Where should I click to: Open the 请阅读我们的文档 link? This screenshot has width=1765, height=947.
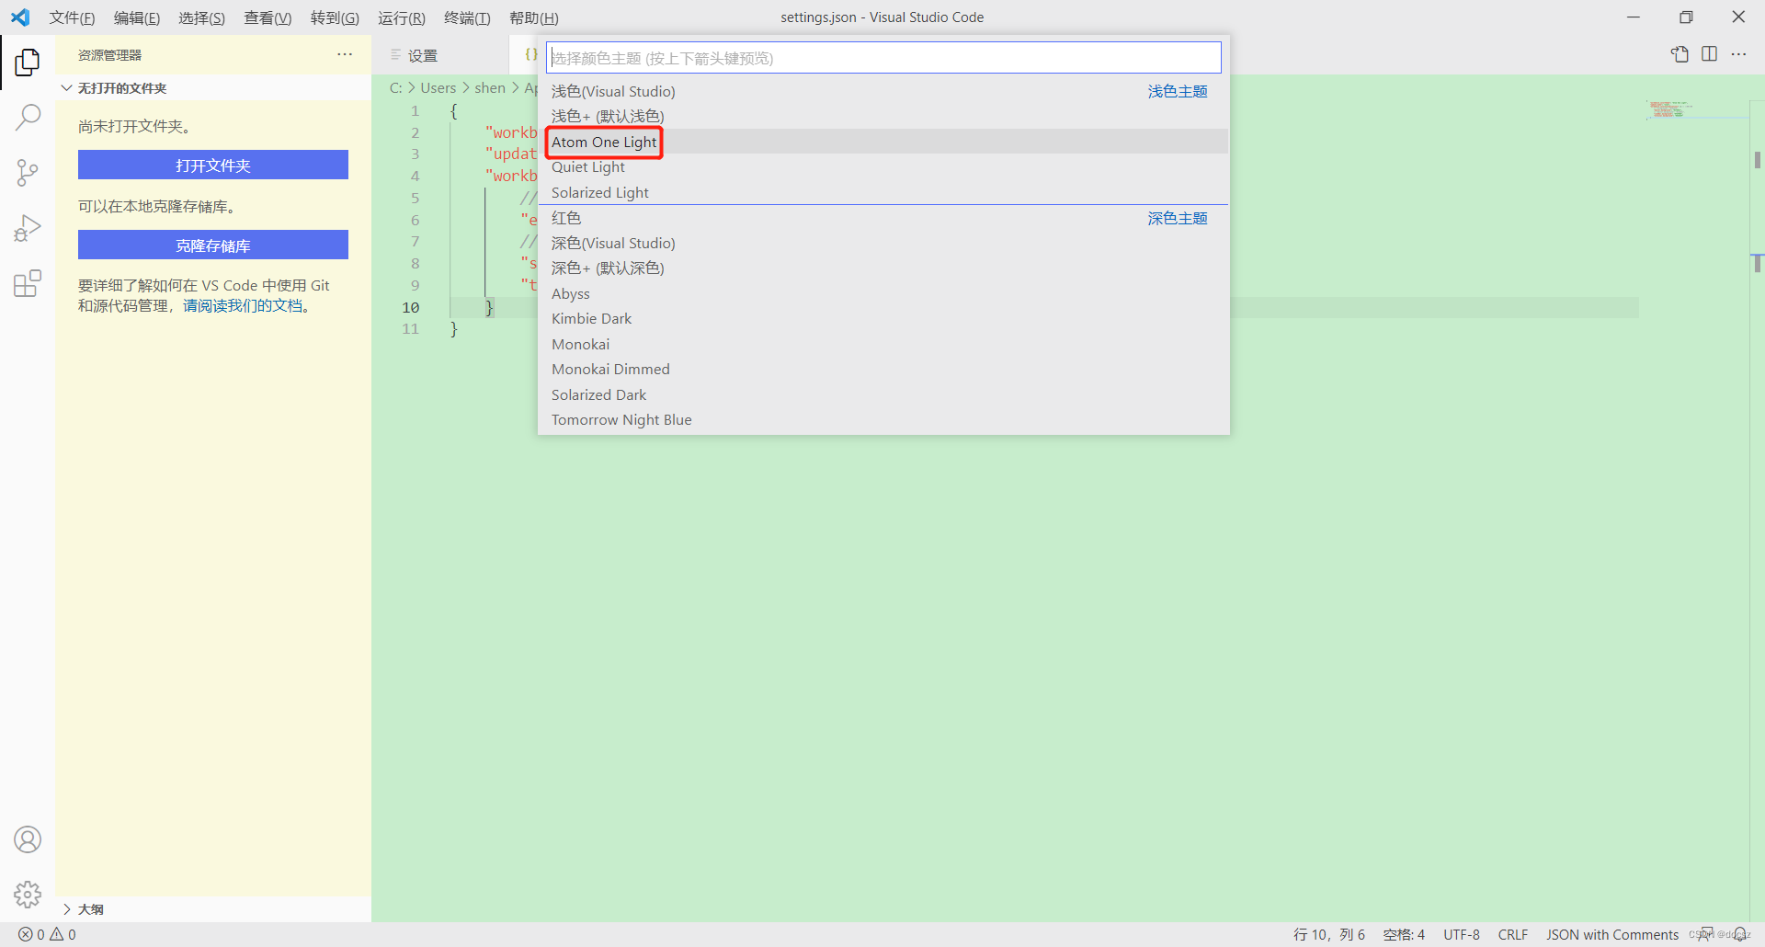(x=243, y=306)
